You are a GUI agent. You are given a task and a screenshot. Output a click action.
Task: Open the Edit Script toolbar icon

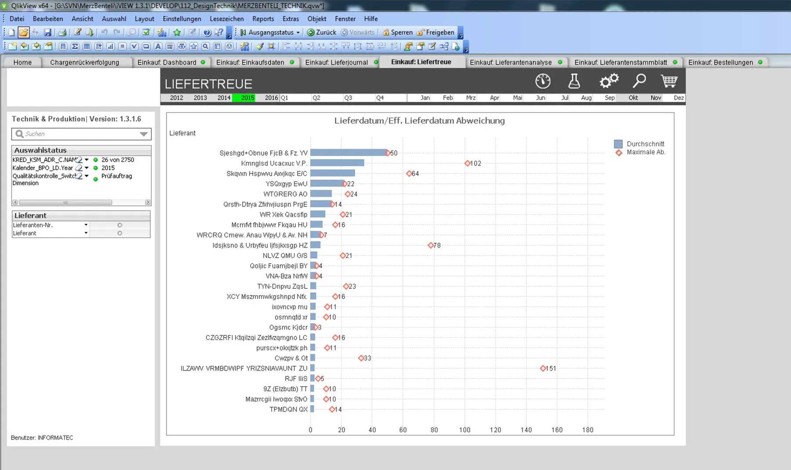click(x=78, y=33)
